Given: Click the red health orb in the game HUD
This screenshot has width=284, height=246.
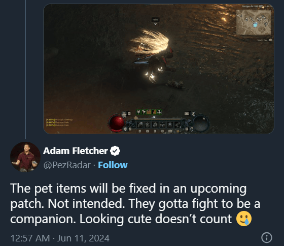Looking at the screenshot, I should coord(116,122).
